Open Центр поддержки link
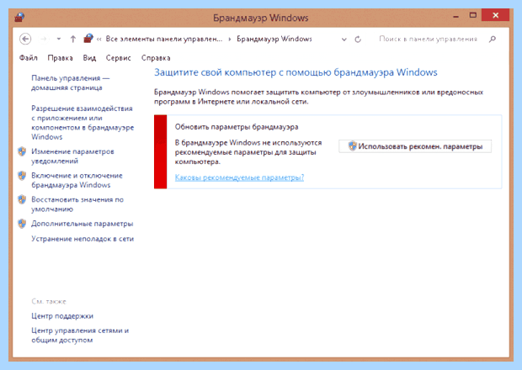522x370 pixels. (x=62, y=316)
